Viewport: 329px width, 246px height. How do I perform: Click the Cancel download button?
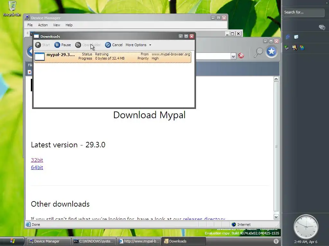point(114,45)
